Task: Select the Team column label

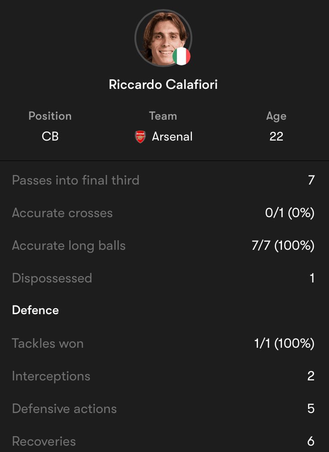Action: (163, 116)
